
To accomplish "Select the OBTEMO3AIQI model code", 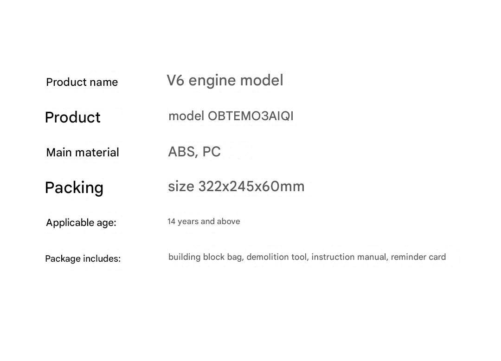I will (250, 116).
